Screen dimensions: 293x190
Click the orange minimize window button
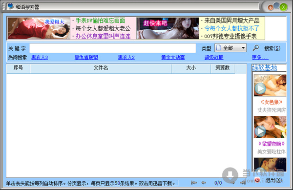(x=271, y=7)
